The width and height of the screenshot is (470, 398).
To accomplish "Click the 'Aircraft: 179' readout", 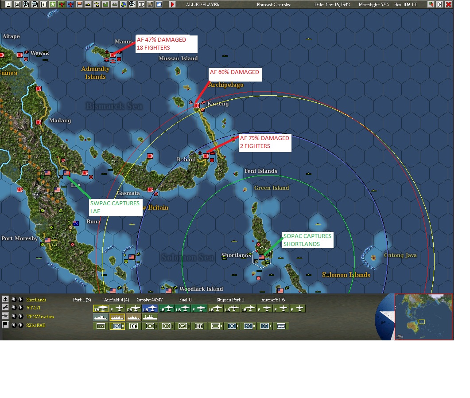I will 273,300.
